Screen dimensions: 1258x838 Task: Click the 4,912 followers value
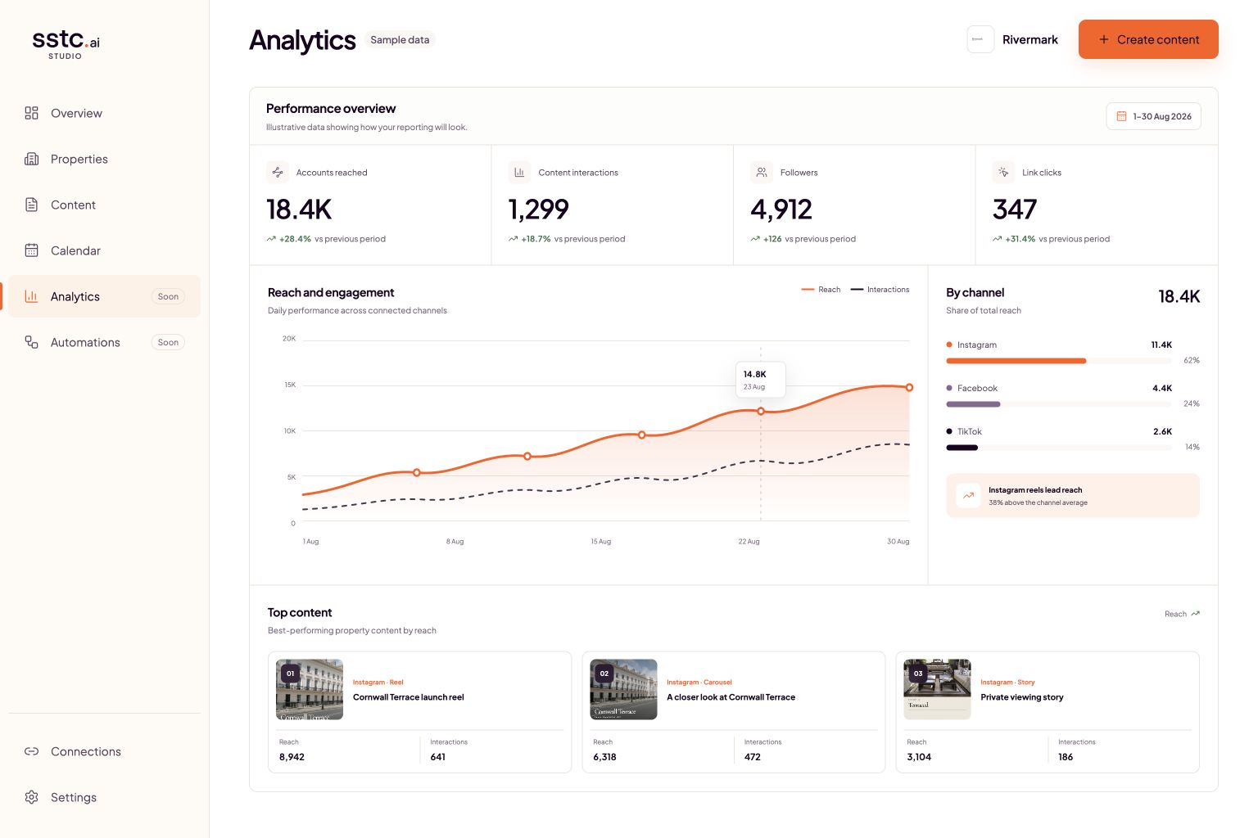pyautogui.click(x=781, y=209)
